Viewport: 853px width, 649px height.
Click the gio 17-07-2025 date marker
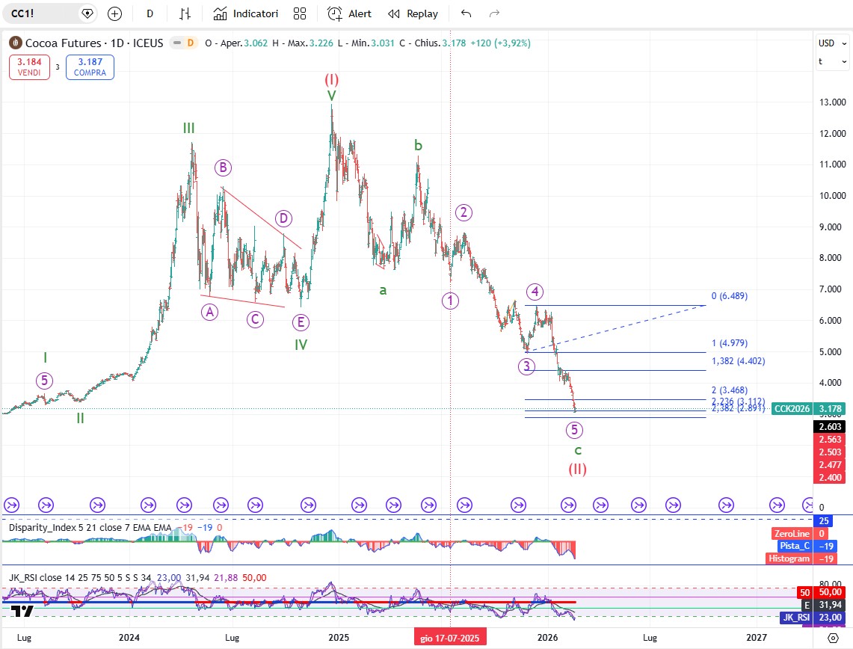click(450, 638)
